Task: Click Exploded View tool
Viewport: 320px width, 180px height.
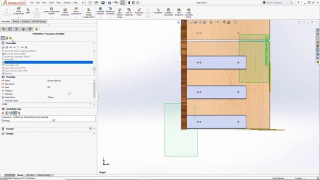Action: pos(139,12)
